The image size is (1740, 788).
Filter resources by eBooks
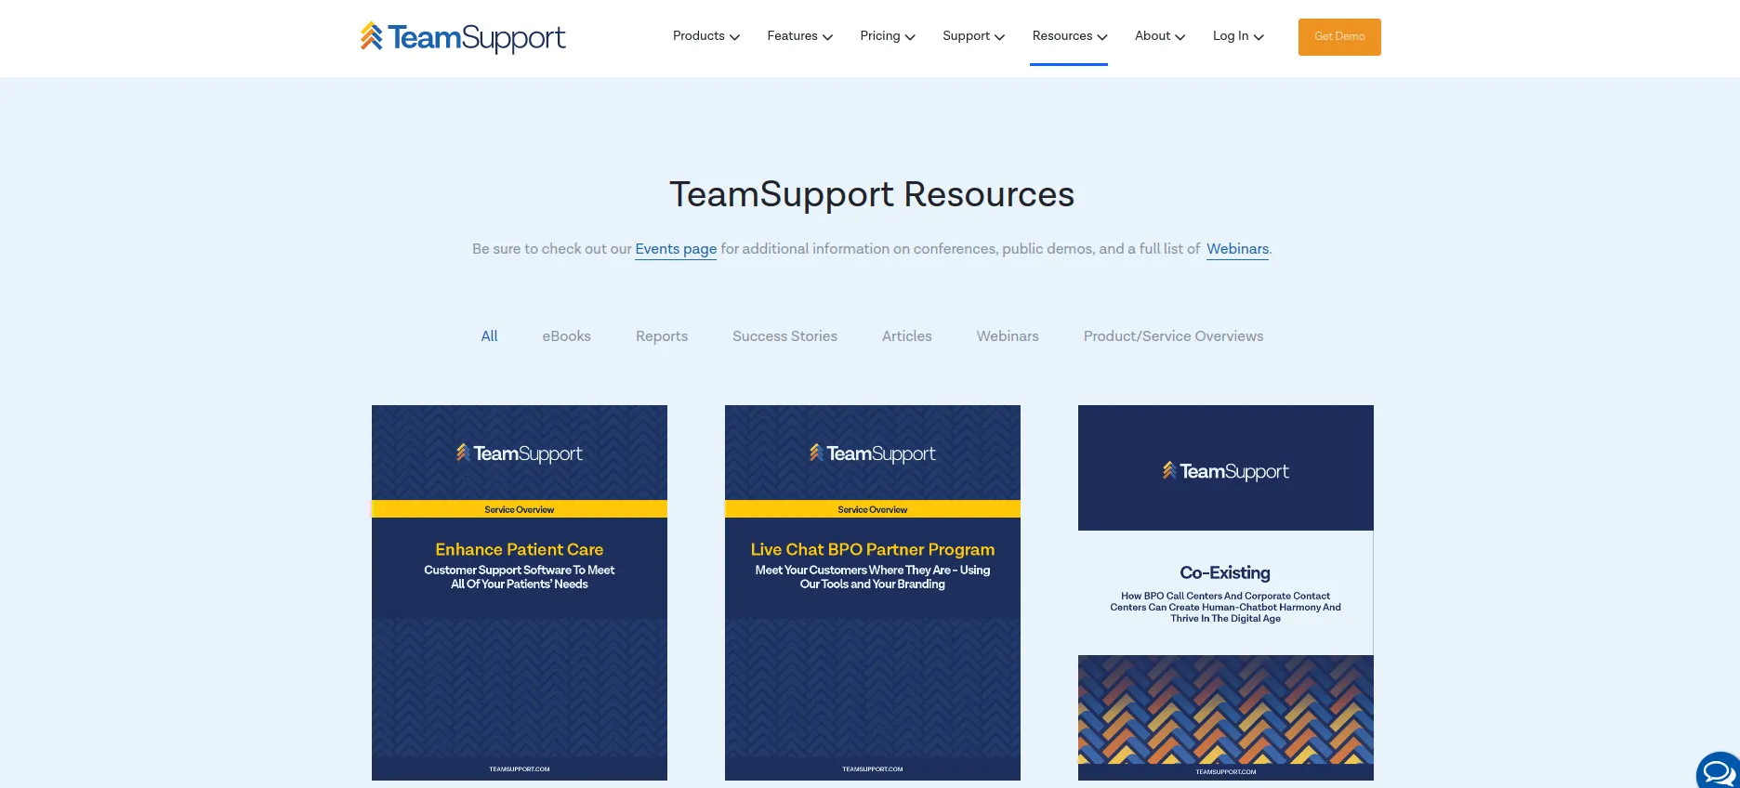(x=566, y=336)
